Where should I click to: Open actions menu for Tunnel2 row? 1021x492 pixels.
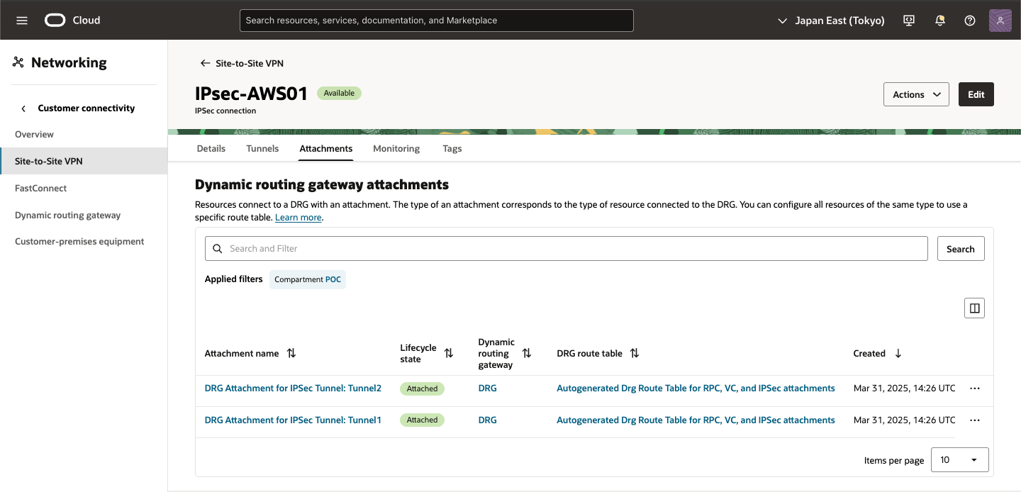click(974, 388)
